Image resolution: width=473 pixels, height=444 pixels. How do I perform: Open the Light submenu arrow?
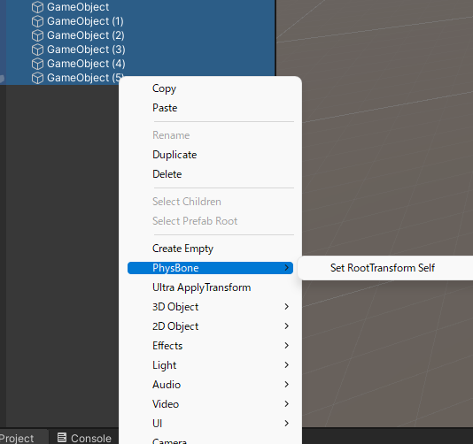tap(287, 365)
